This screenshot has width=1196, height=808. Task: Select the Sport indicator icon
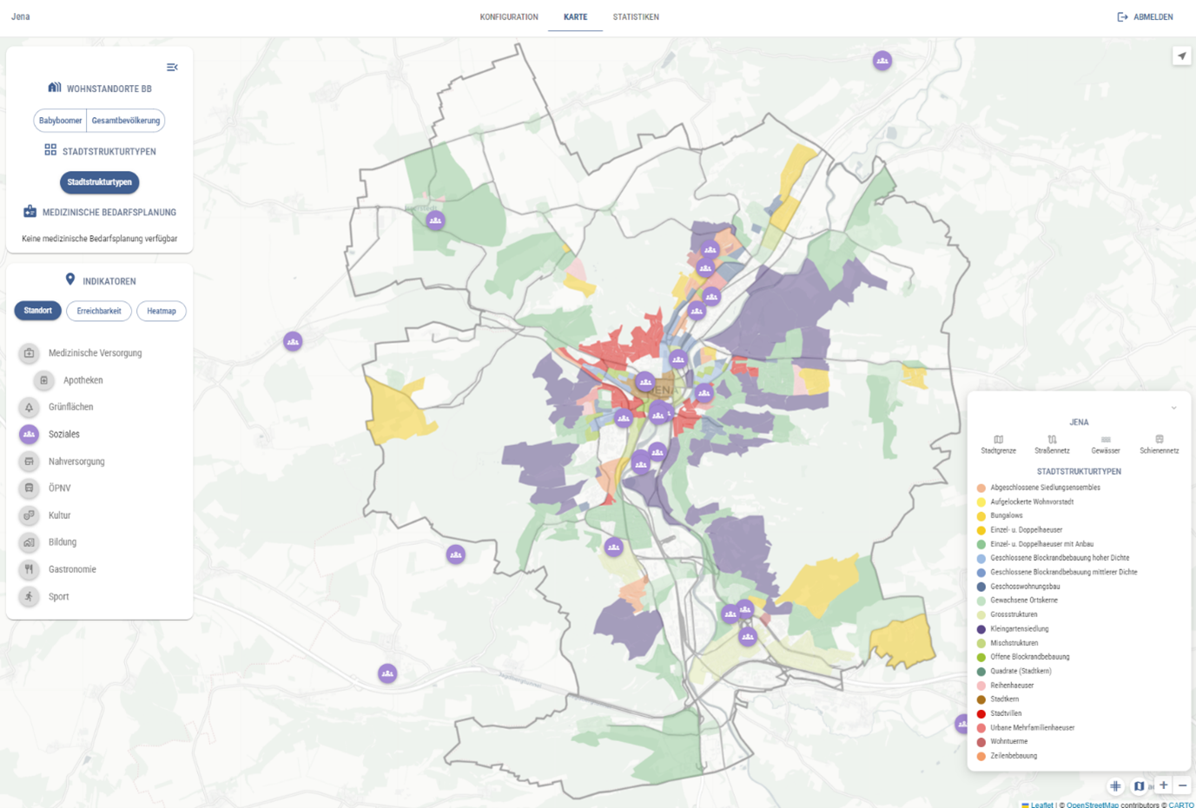pos(30,597)
